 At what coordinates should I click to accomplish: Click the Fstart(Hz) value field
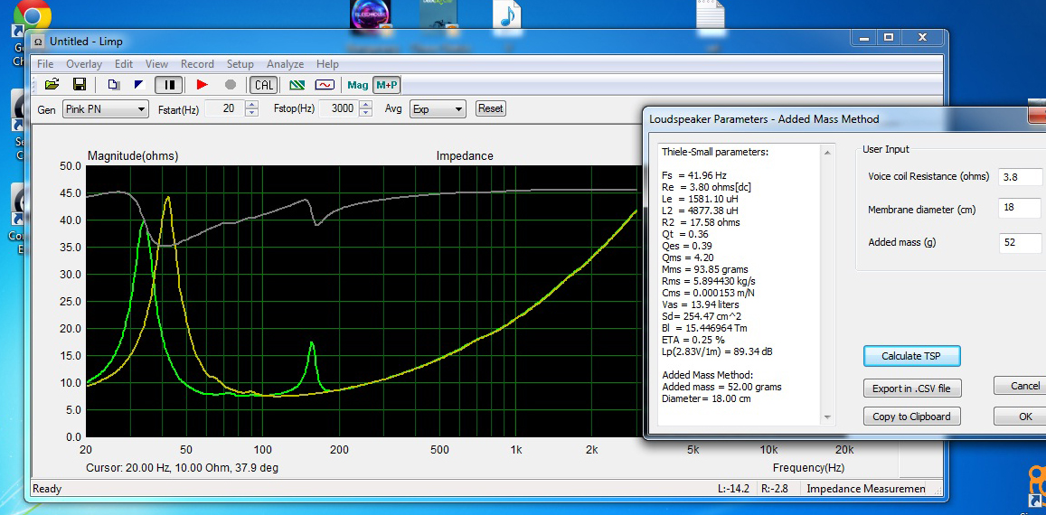pos(225,108)
